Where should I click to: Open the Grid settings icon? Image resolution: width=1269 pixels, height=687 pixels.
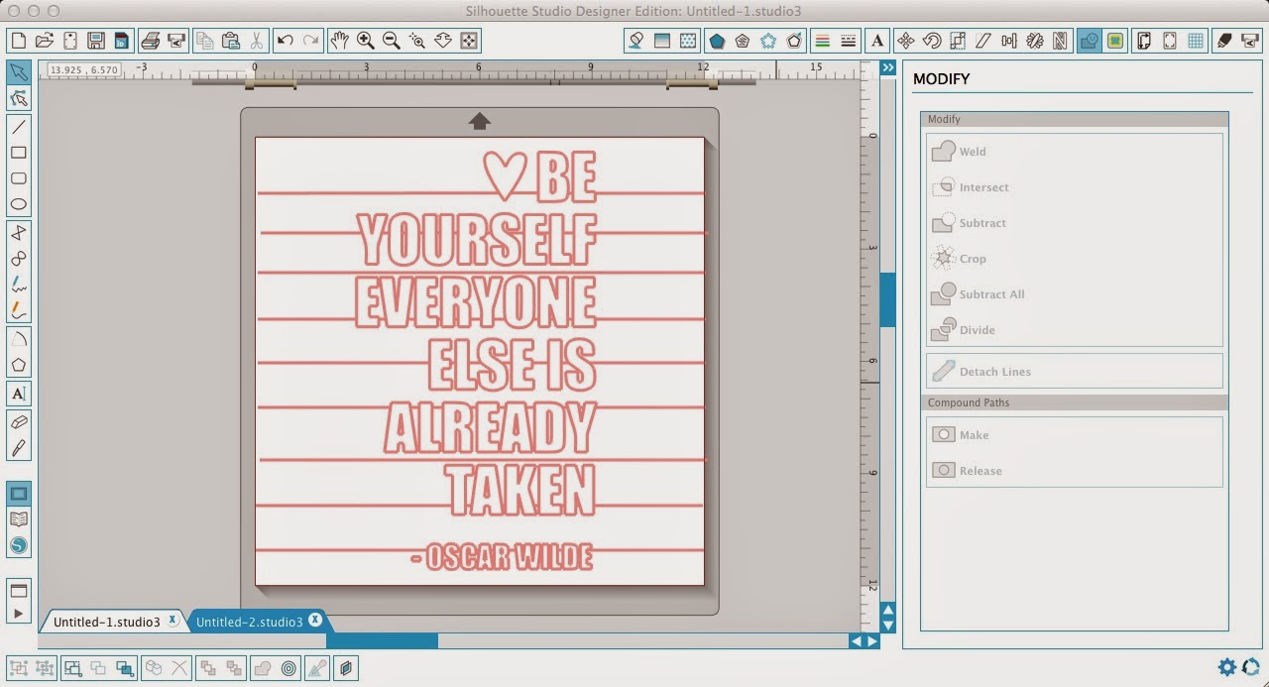[1196, 41]
